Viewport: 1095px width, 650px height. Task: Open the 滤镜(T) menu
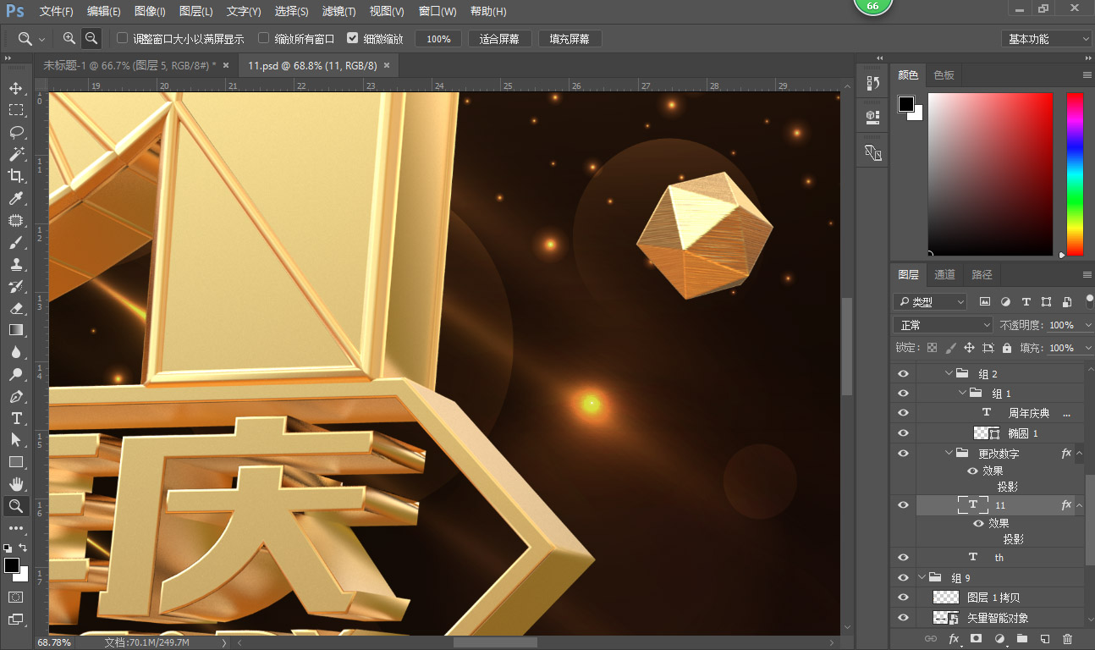339,11
